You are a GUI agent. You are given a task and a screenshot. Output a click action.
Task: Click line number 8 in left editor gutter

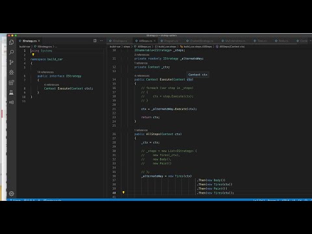tap(25, 88)
